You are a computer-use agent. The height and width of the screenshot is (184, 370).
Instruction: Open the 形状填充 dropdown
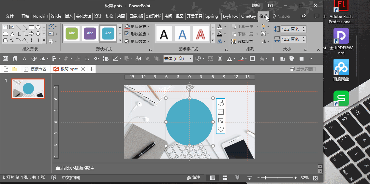[137, 27]
